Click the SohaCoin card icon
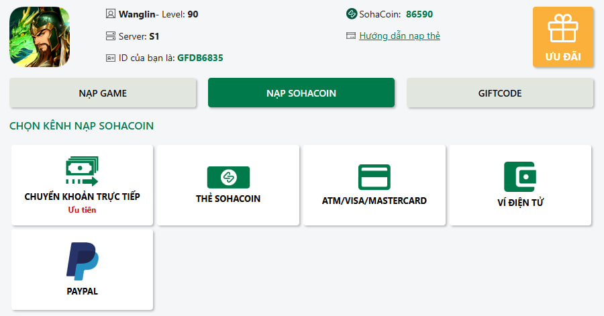 pos(228,177)
